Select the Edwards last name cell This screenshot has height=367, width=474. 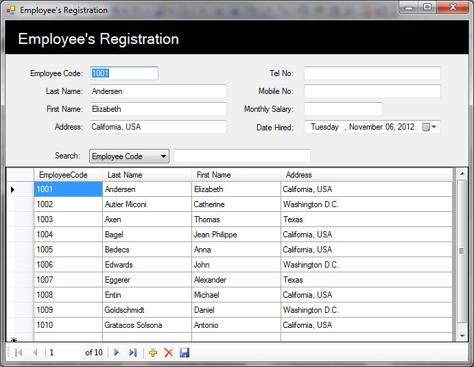click(x=147, y=265)
